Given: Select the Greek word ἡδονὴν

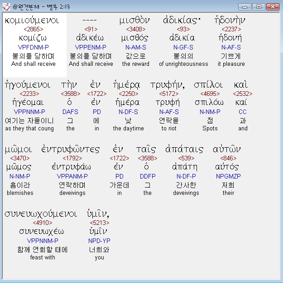Looking at the screenshot, I should pos(230,20).
